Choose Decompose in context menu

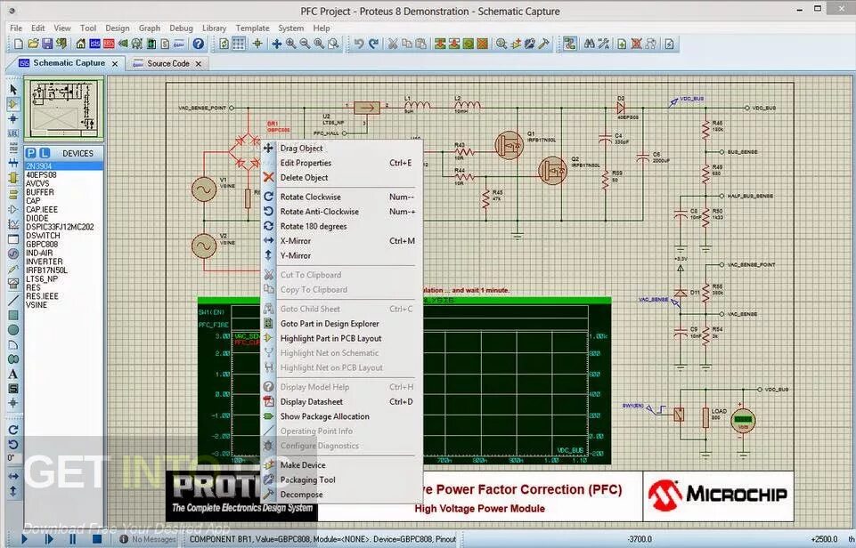(x=341, y=494)
